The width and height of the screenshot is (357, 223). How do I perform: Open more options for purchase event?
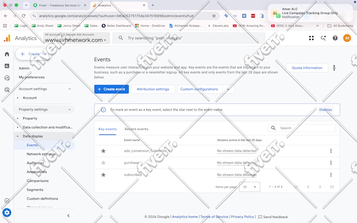tap(331, 163)
